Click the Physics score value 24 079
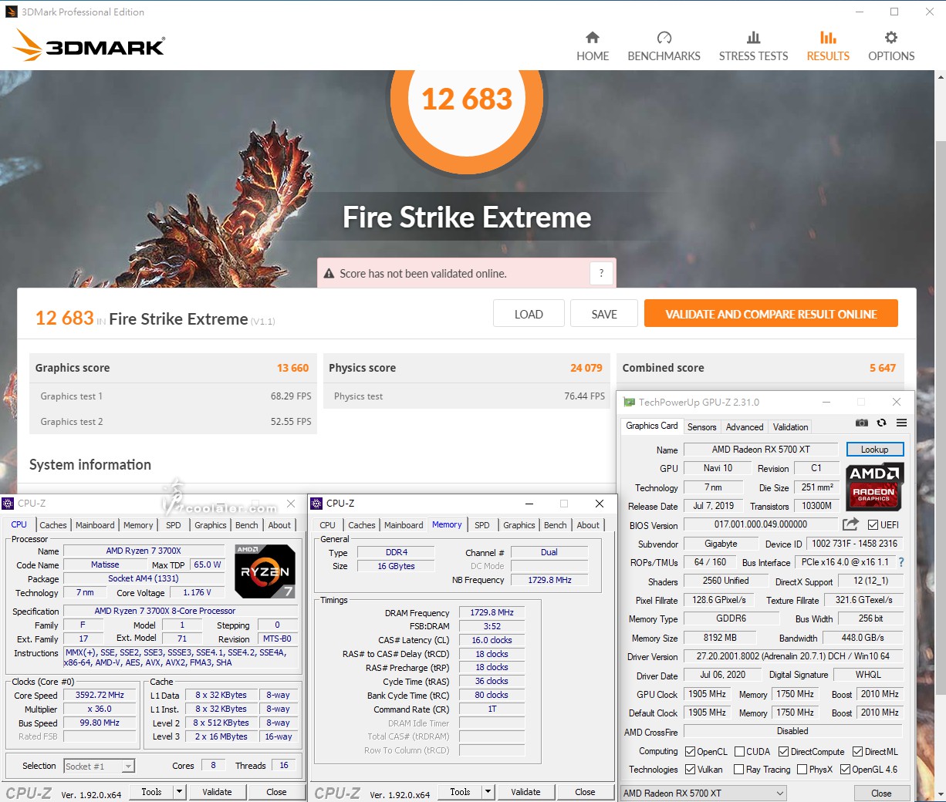946x802 pixels. coord(586,368)
